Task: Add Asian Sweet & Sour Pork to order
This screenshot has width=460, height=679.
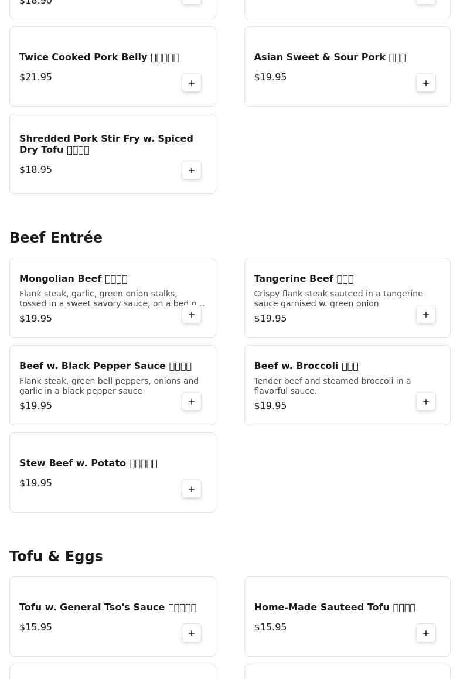Action: (426, 83)
